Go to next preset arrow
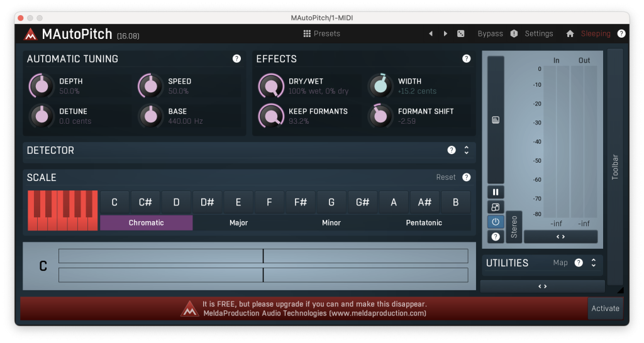The height and width of the screenshot is (343, 644). pyautogui.click(x=445, y=34)
